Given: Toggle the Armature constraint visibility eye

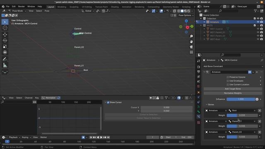Looking at the screenshot, I should 250,72.
